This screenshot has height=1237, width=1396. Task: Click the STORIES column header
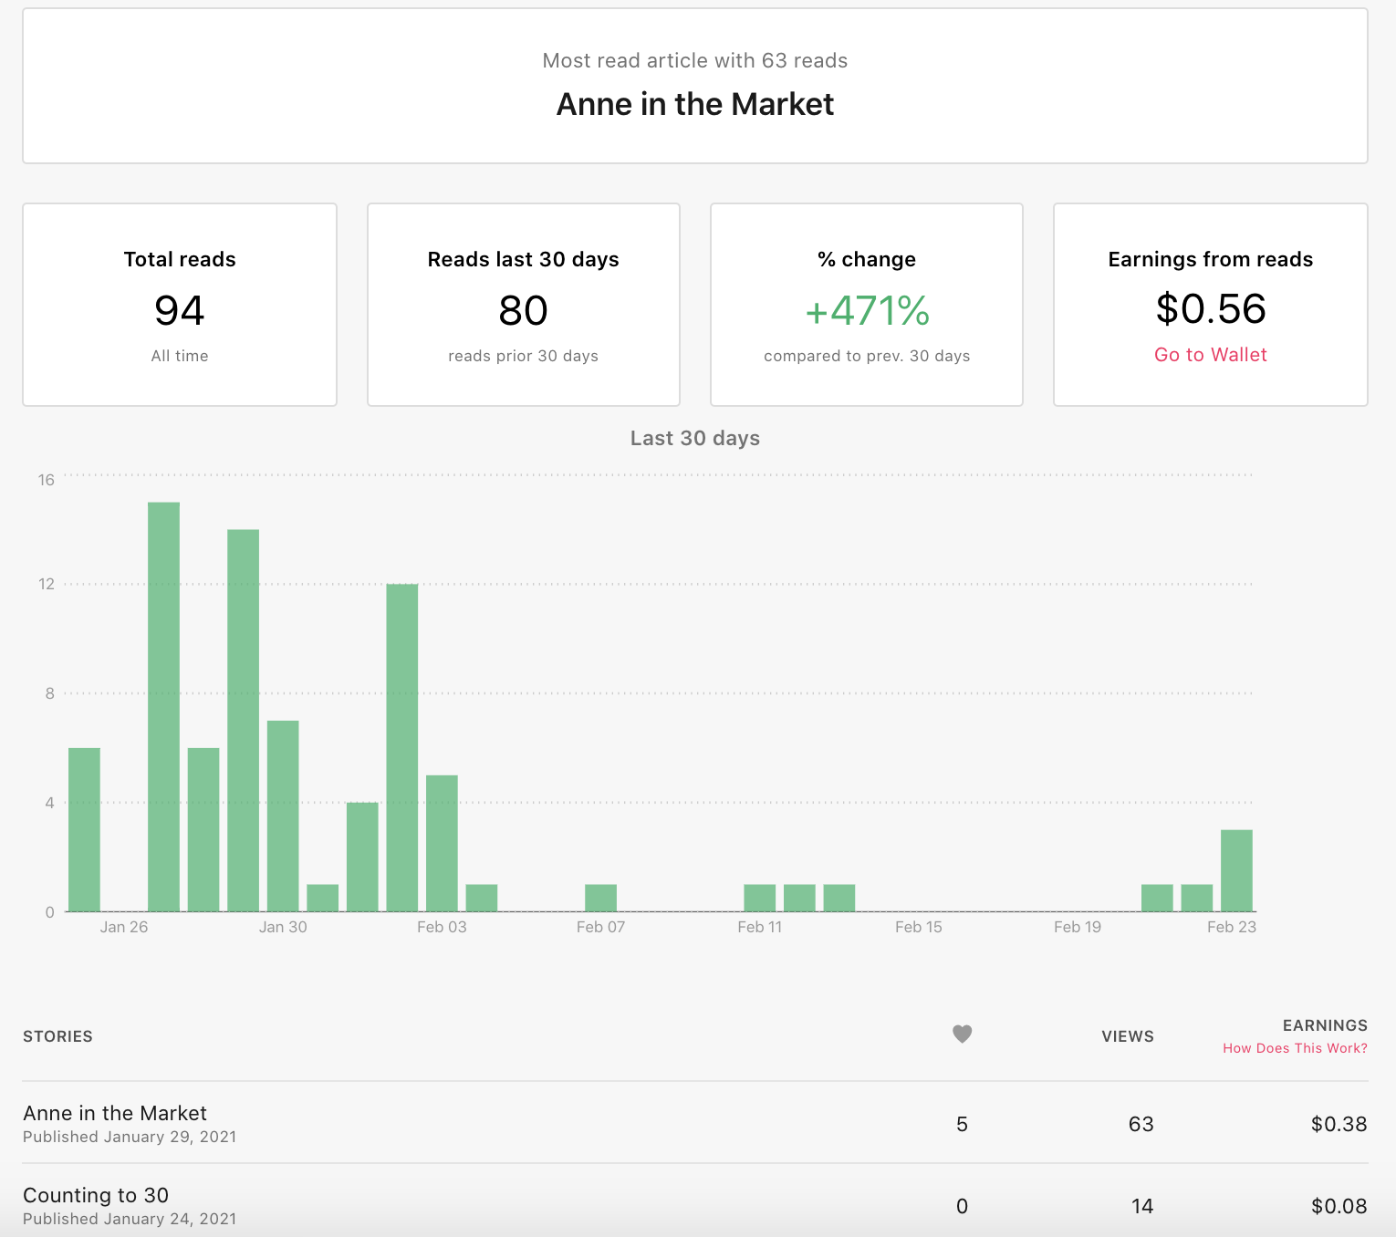[x=57, y=1036]
